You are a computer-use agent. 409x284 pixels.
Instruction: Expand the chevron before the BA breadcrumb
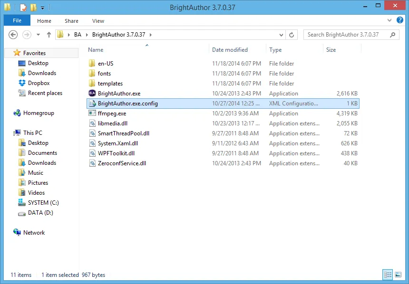[x=68, y=35]
